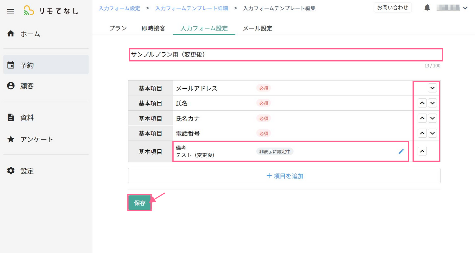This screenshot has width=475, height=253.
Task: Click the notification bell icon
Action: coord(427,8)
